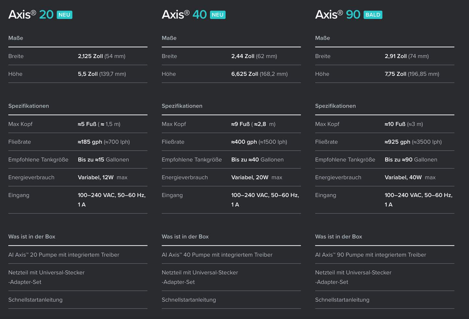Select the Axis 20 product heading
469x319 pixels.
tap(31, 15)
